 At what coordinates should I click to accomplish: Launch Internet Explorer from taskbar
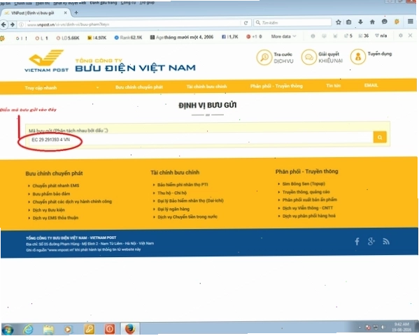(28, 330)
